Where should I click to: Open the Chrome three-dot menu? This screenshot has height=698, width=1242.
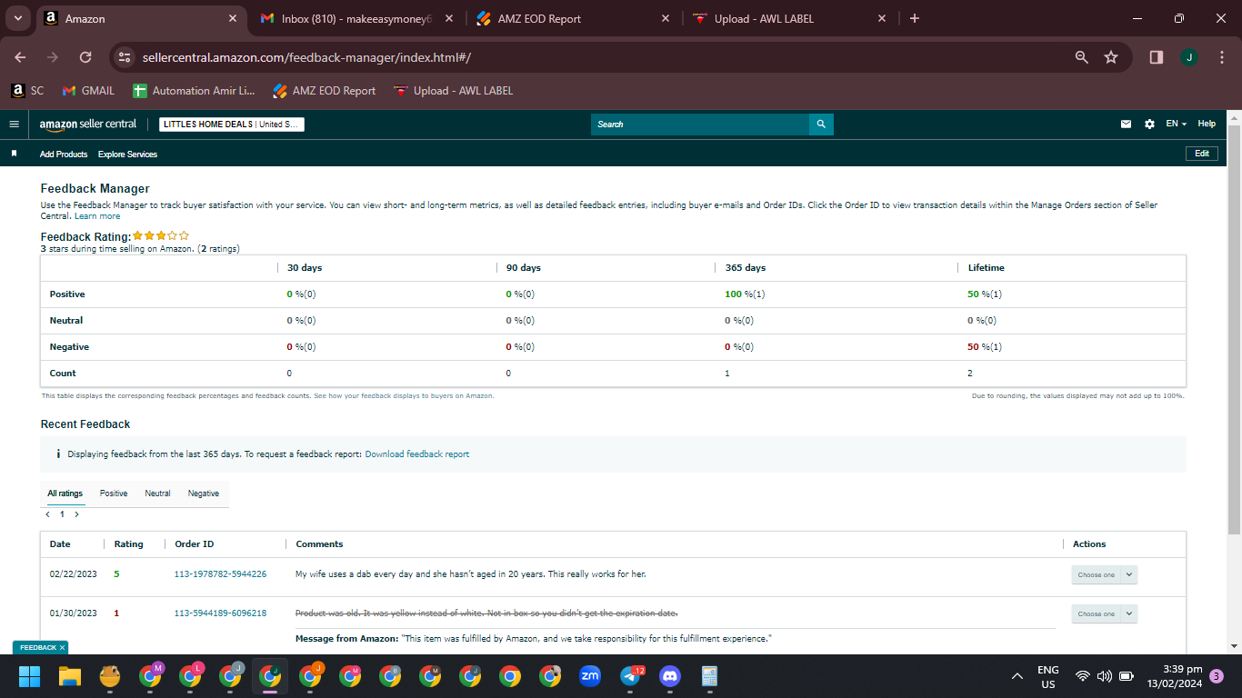1221,57
